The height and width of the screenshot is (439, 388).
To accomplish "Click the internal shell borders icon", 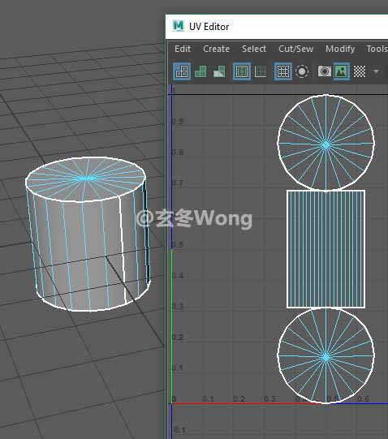I will pyautogui.click(x=261, y=71).
